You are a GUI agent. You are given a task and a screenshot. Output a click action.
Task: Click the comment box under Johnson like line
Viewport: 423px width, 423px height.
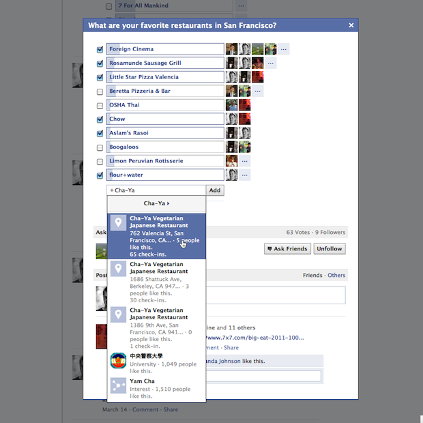coord(263,376)
